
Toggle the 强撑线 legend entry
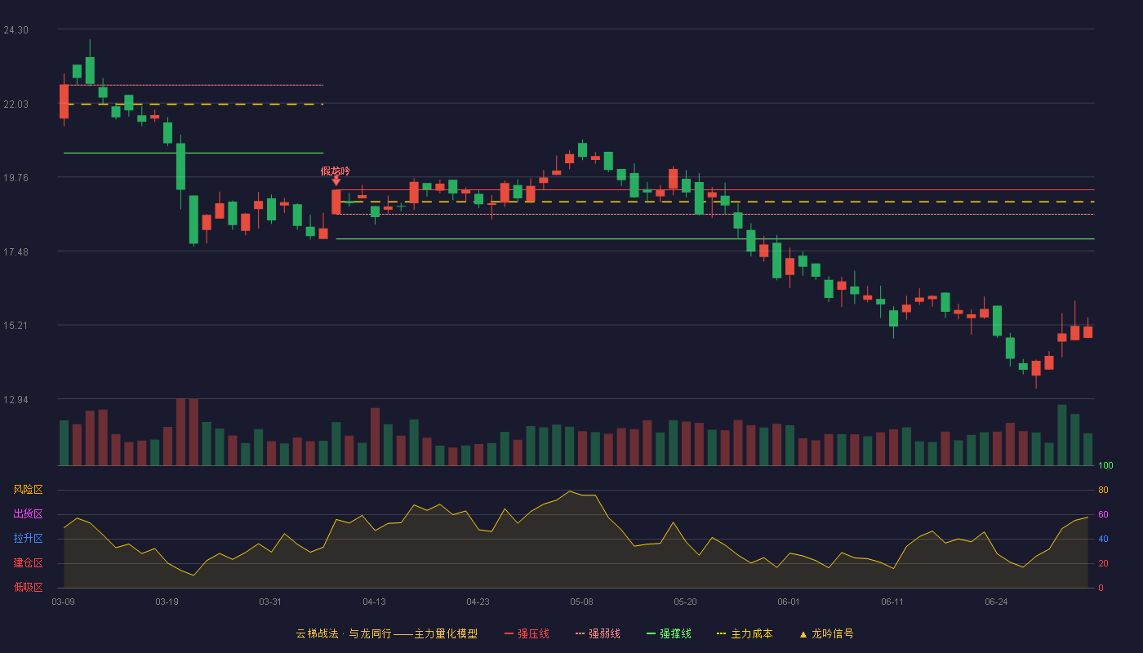[669, 633]
